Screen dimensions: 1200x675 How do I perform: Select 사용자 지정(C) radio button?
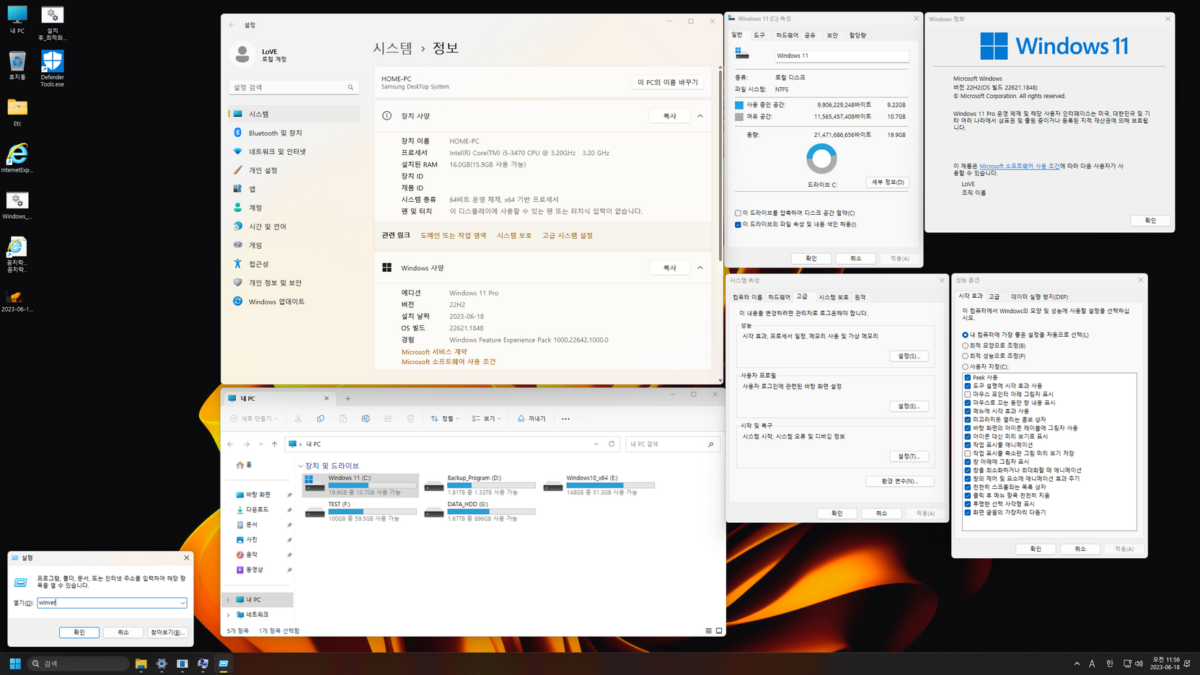coord(965,366)
